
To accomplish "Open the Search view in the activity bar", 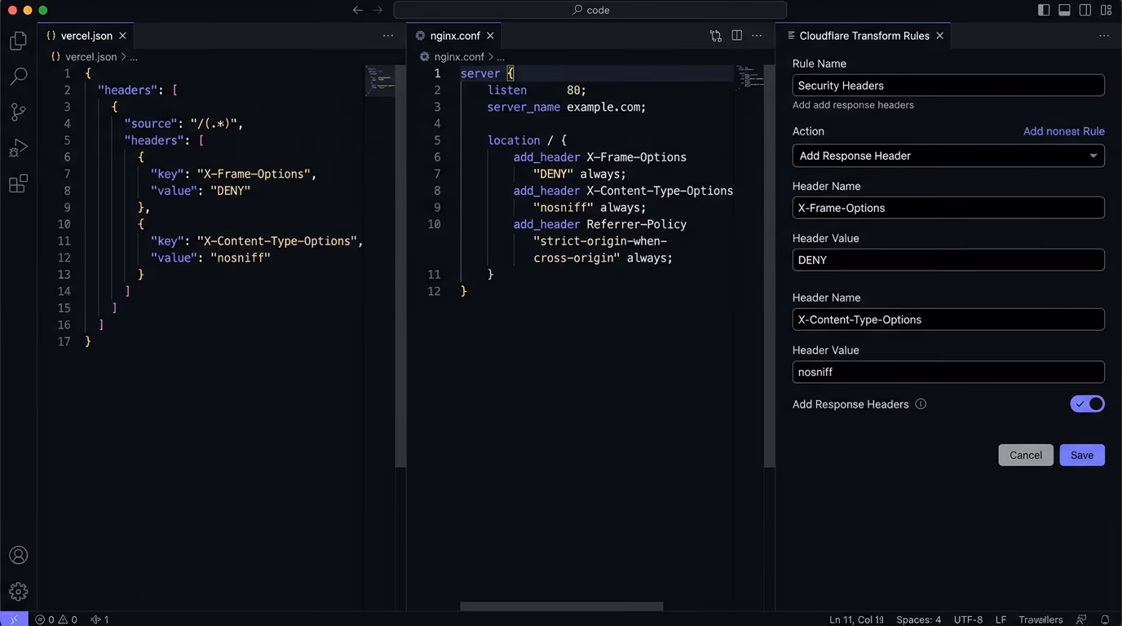I will (18, 77).
